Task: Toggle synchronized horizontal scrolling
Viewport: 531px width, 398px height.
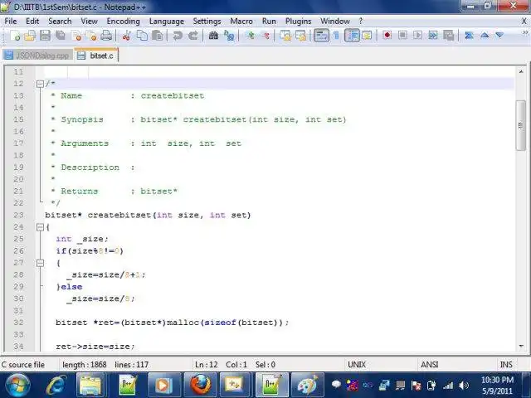Action: (300, 35)
